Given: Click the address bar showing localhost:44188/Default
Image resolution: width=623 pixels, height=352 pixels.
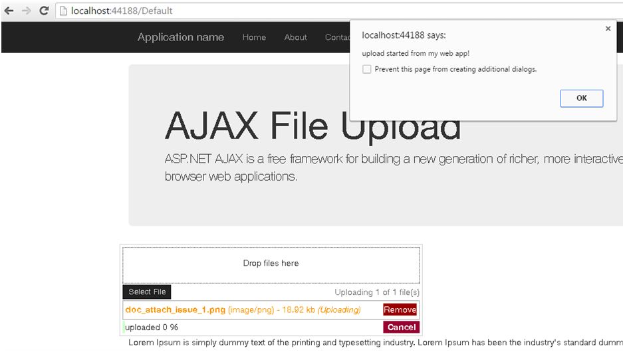Looking at the screenshot, I should (340, 11).
